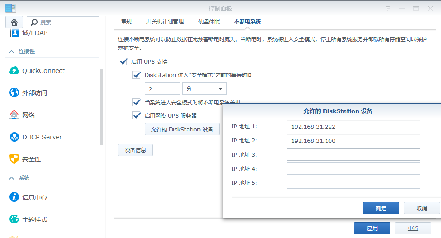Open 网络 house icon
441x238 pixels.
(x=14, y=115)
